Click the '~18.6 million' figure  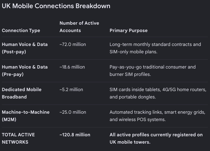point(72,67)
